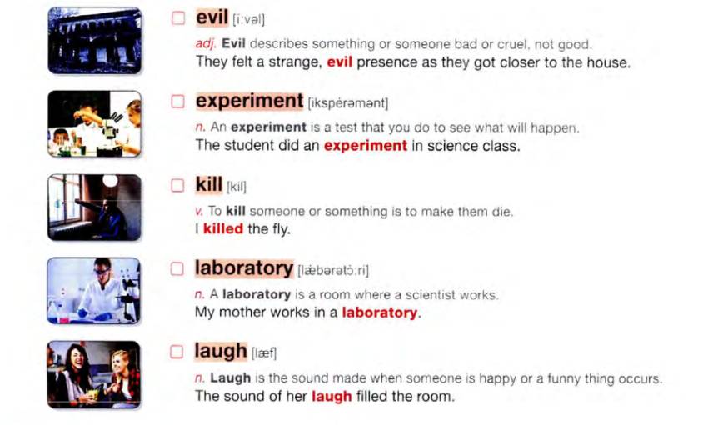Open the science class microscope image
This screenshot has width=708, height=425.
point(93,123)
